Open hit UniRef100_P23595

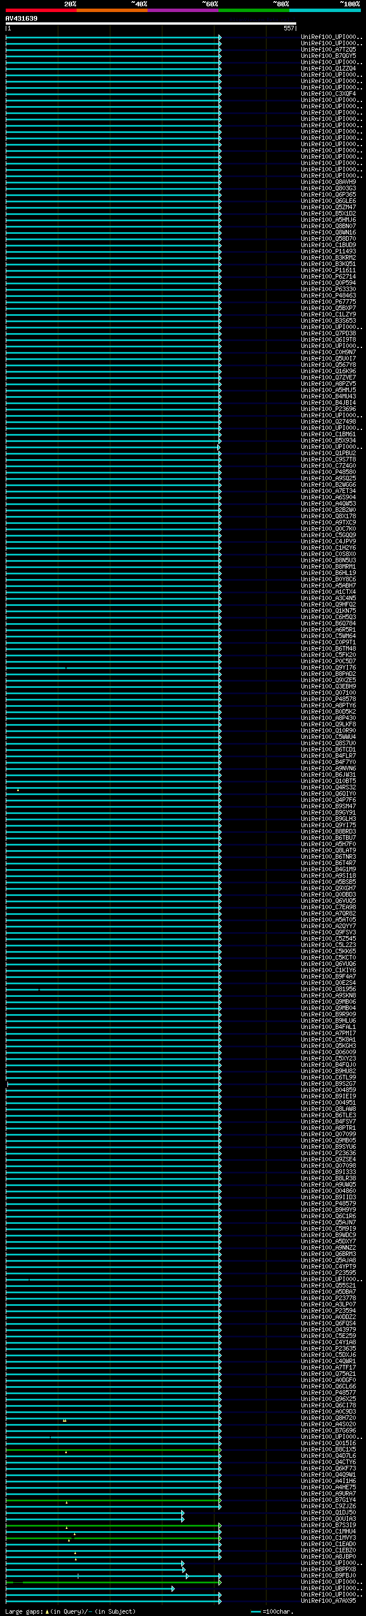point(328,1273)
